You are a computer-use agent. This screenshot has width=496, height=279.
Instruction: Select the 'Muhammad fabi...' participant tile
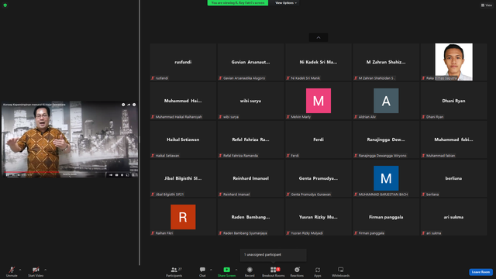click(x=453, y=139)
